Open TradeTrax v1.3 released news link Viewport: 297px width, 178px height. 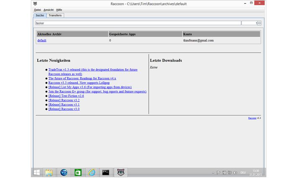pyautogui.click(x=93, y=72)
